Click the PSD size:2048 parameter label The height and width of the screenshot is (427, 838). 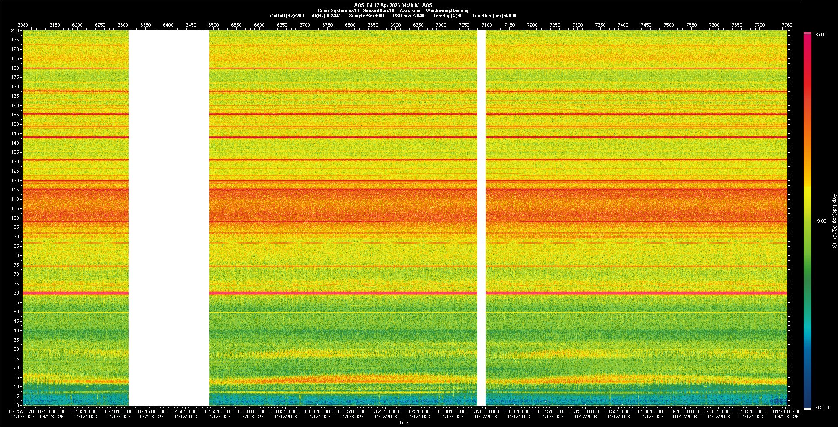(x=409, y=16)
